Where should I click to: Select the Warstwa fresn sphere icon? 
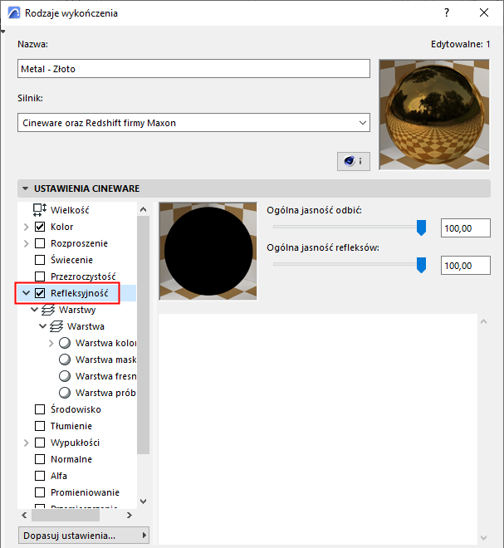click(65, 376)
